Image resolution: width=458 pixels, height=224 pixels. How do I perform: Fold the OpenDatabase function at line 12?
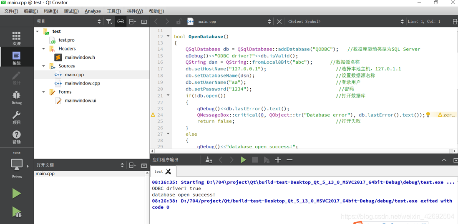(168, 37)
